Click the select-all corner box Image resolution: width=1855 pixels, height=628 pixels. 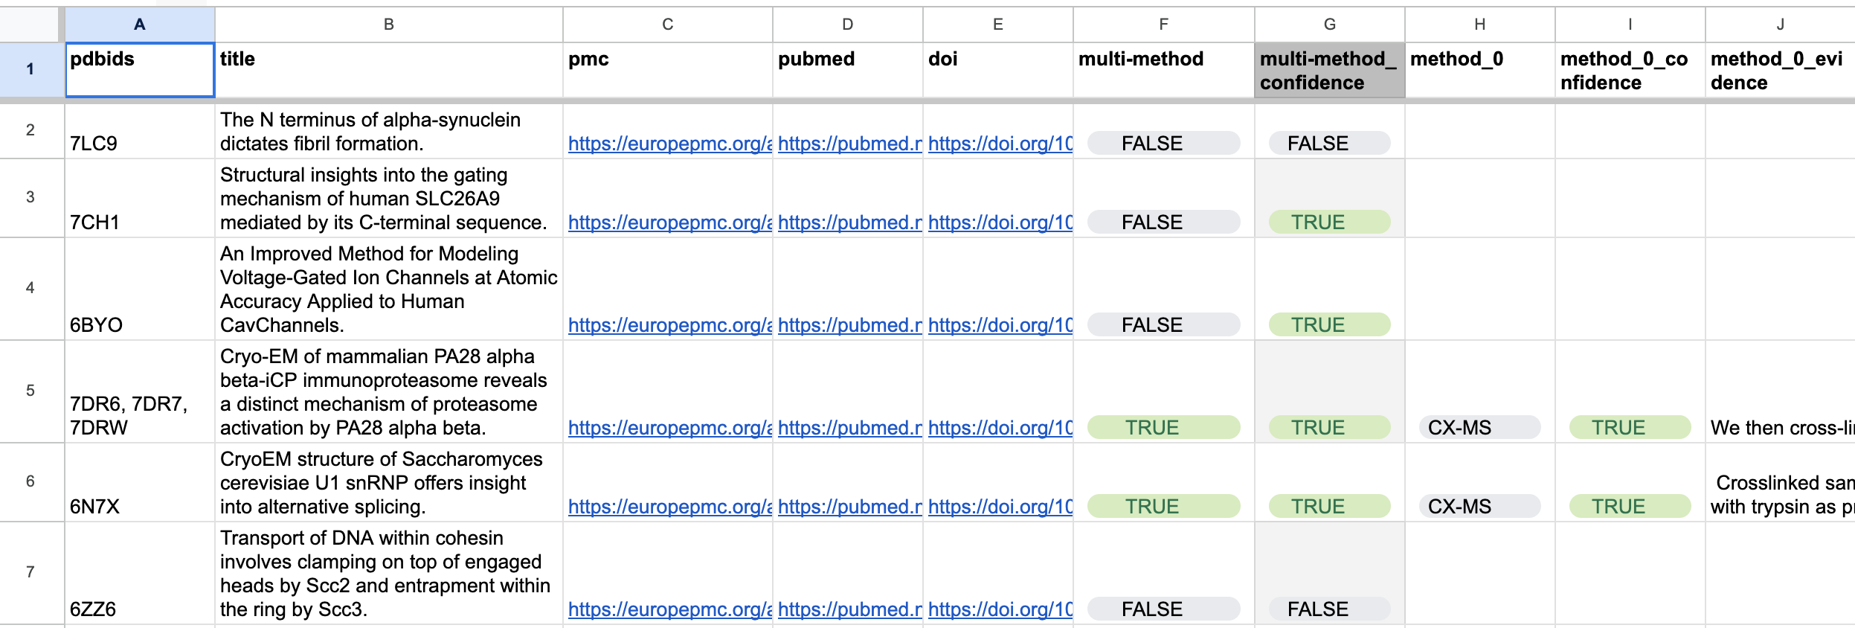tap(30, 25)
